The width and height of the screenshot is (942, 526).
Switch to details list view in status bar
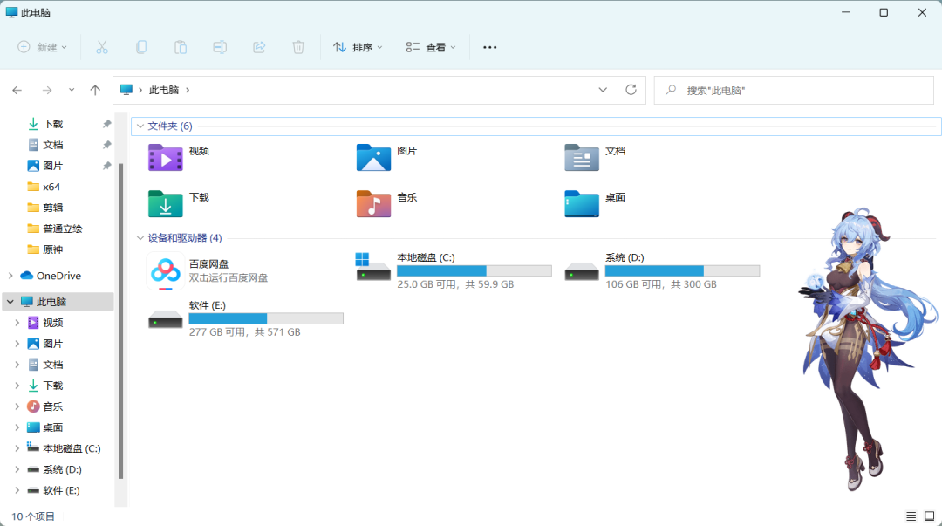coord(911,516)
